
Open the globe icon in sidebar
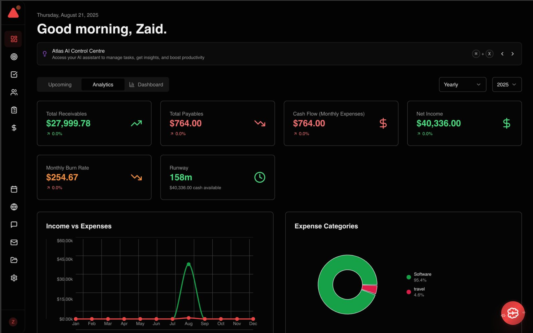point(14,207)
